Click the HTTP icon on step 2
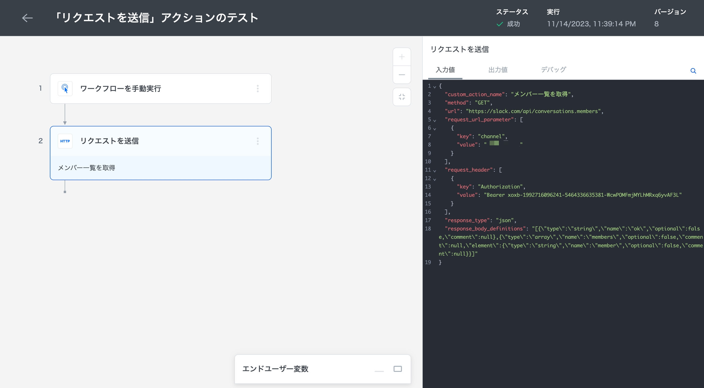The width and height of the screenshot is (704, 388). coord(65,141)
